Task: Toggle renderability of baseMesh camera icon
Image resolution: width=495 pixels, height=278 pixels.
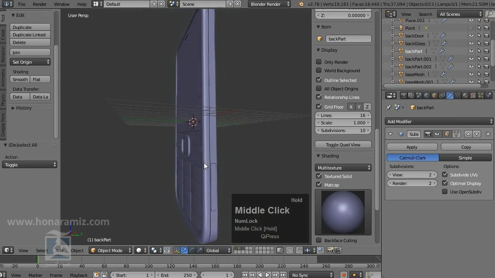Action: click(x=487, y=74)
